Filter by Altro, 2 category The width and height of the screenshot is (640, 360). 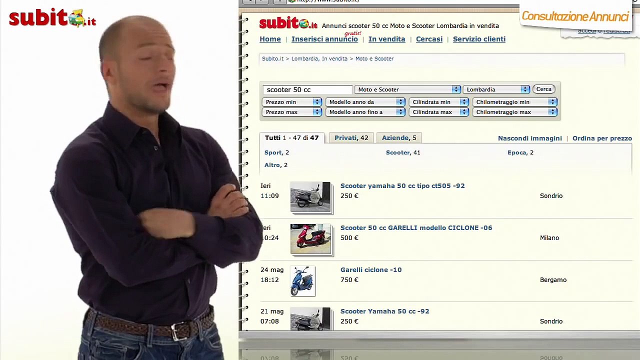[276, 165]
